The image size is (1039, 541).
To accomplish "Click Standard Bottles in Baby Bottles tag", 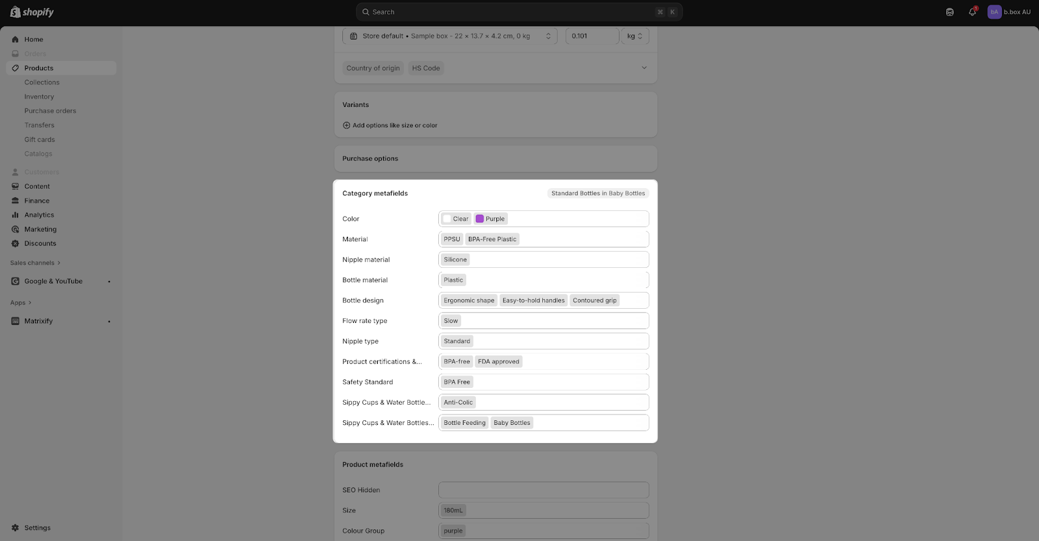I will tap(597, 193).
